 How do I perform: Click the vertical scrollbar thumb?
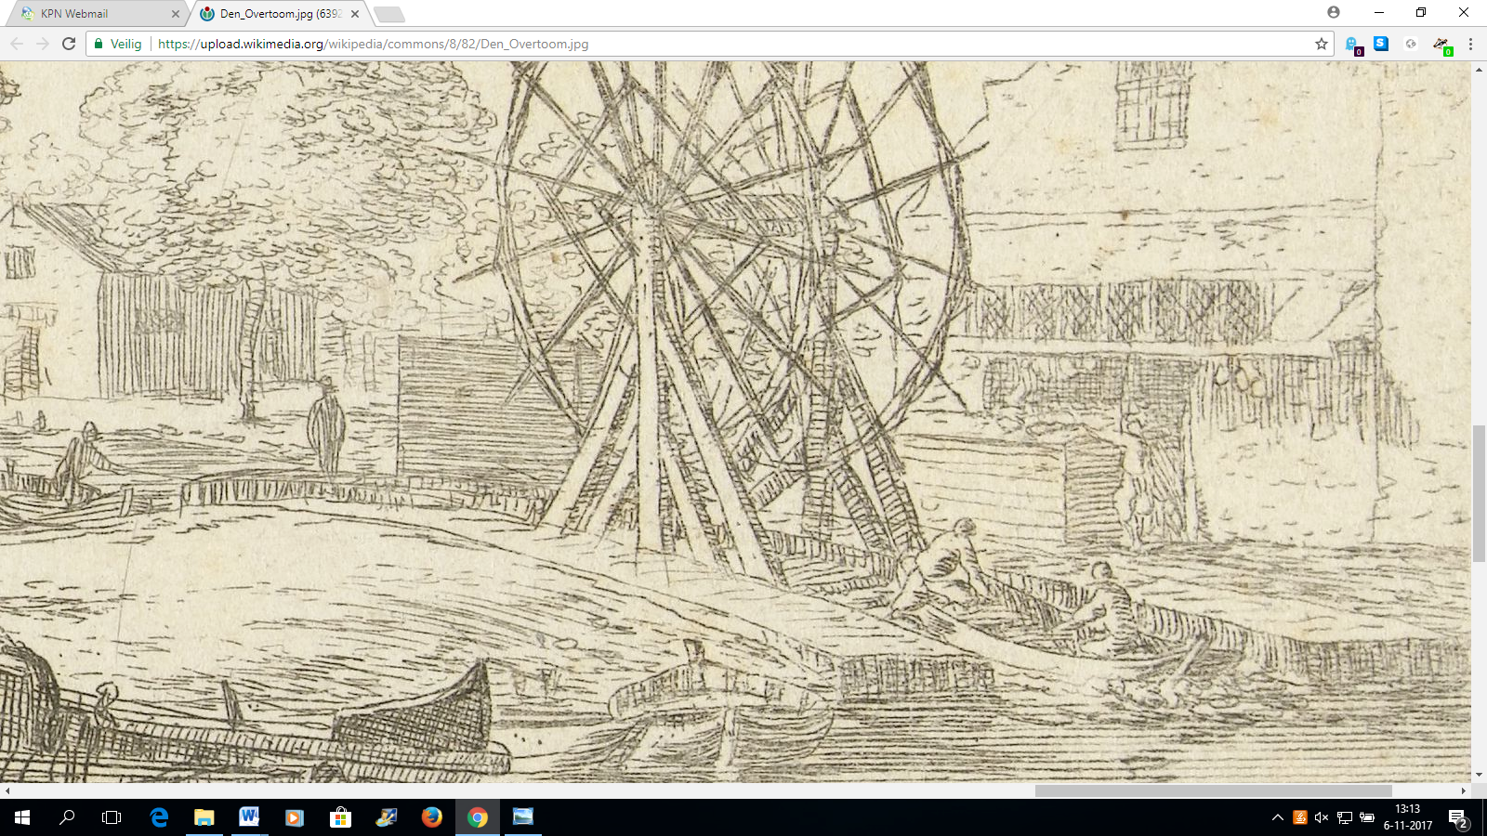click(x=1479, y=493)
